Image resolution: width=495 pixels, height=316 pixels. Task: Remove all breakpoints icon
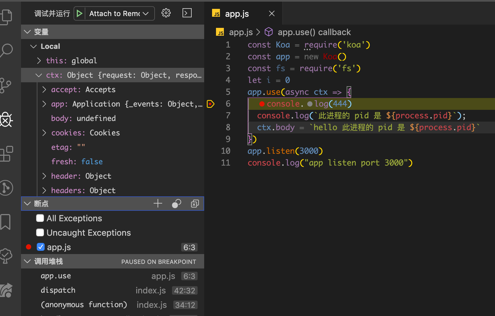(x=195, y=204)
